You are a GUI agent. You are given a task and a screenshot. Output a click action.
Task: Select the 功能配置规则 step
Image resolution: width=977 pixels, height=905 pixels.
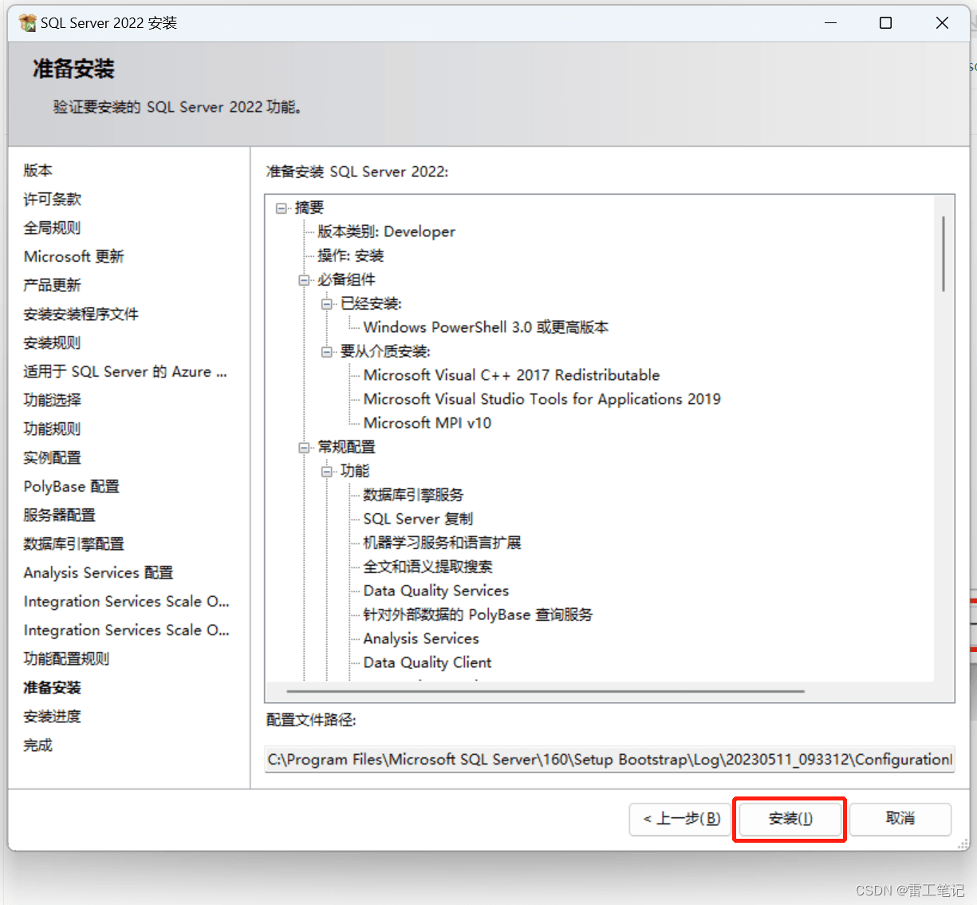67,658
